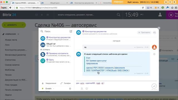Select PDF format link
The width and height of the screenshot is (178, 100).
click(95, 68)
